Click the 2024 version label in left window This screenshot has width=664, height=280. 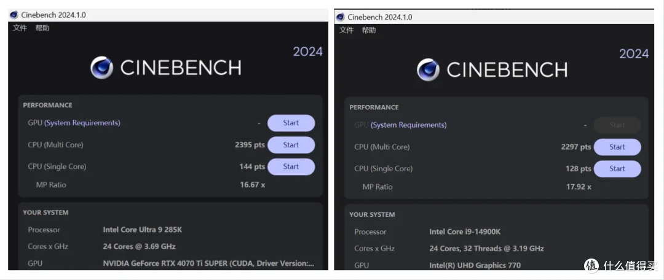(x=308, y=52)
